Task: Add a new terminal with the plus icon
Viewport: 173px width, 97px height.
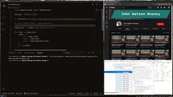Action: coord(85,53)
